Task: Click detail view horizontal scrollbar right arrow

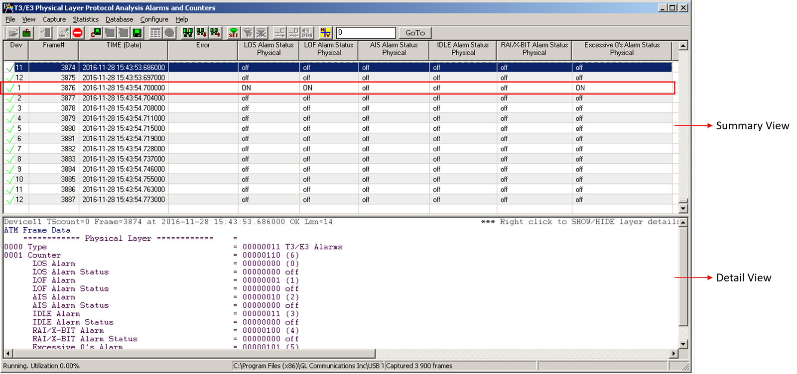Action: pyautogui.click(x=674, y=354)
